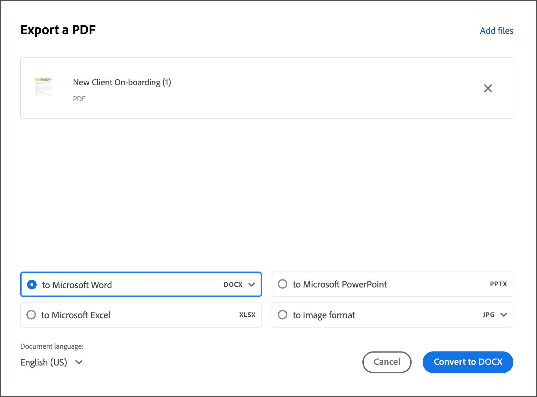Expand the JPG image format dropdown chevron
The width and height of the screenshot is (537, 397).
pos(503,315)
